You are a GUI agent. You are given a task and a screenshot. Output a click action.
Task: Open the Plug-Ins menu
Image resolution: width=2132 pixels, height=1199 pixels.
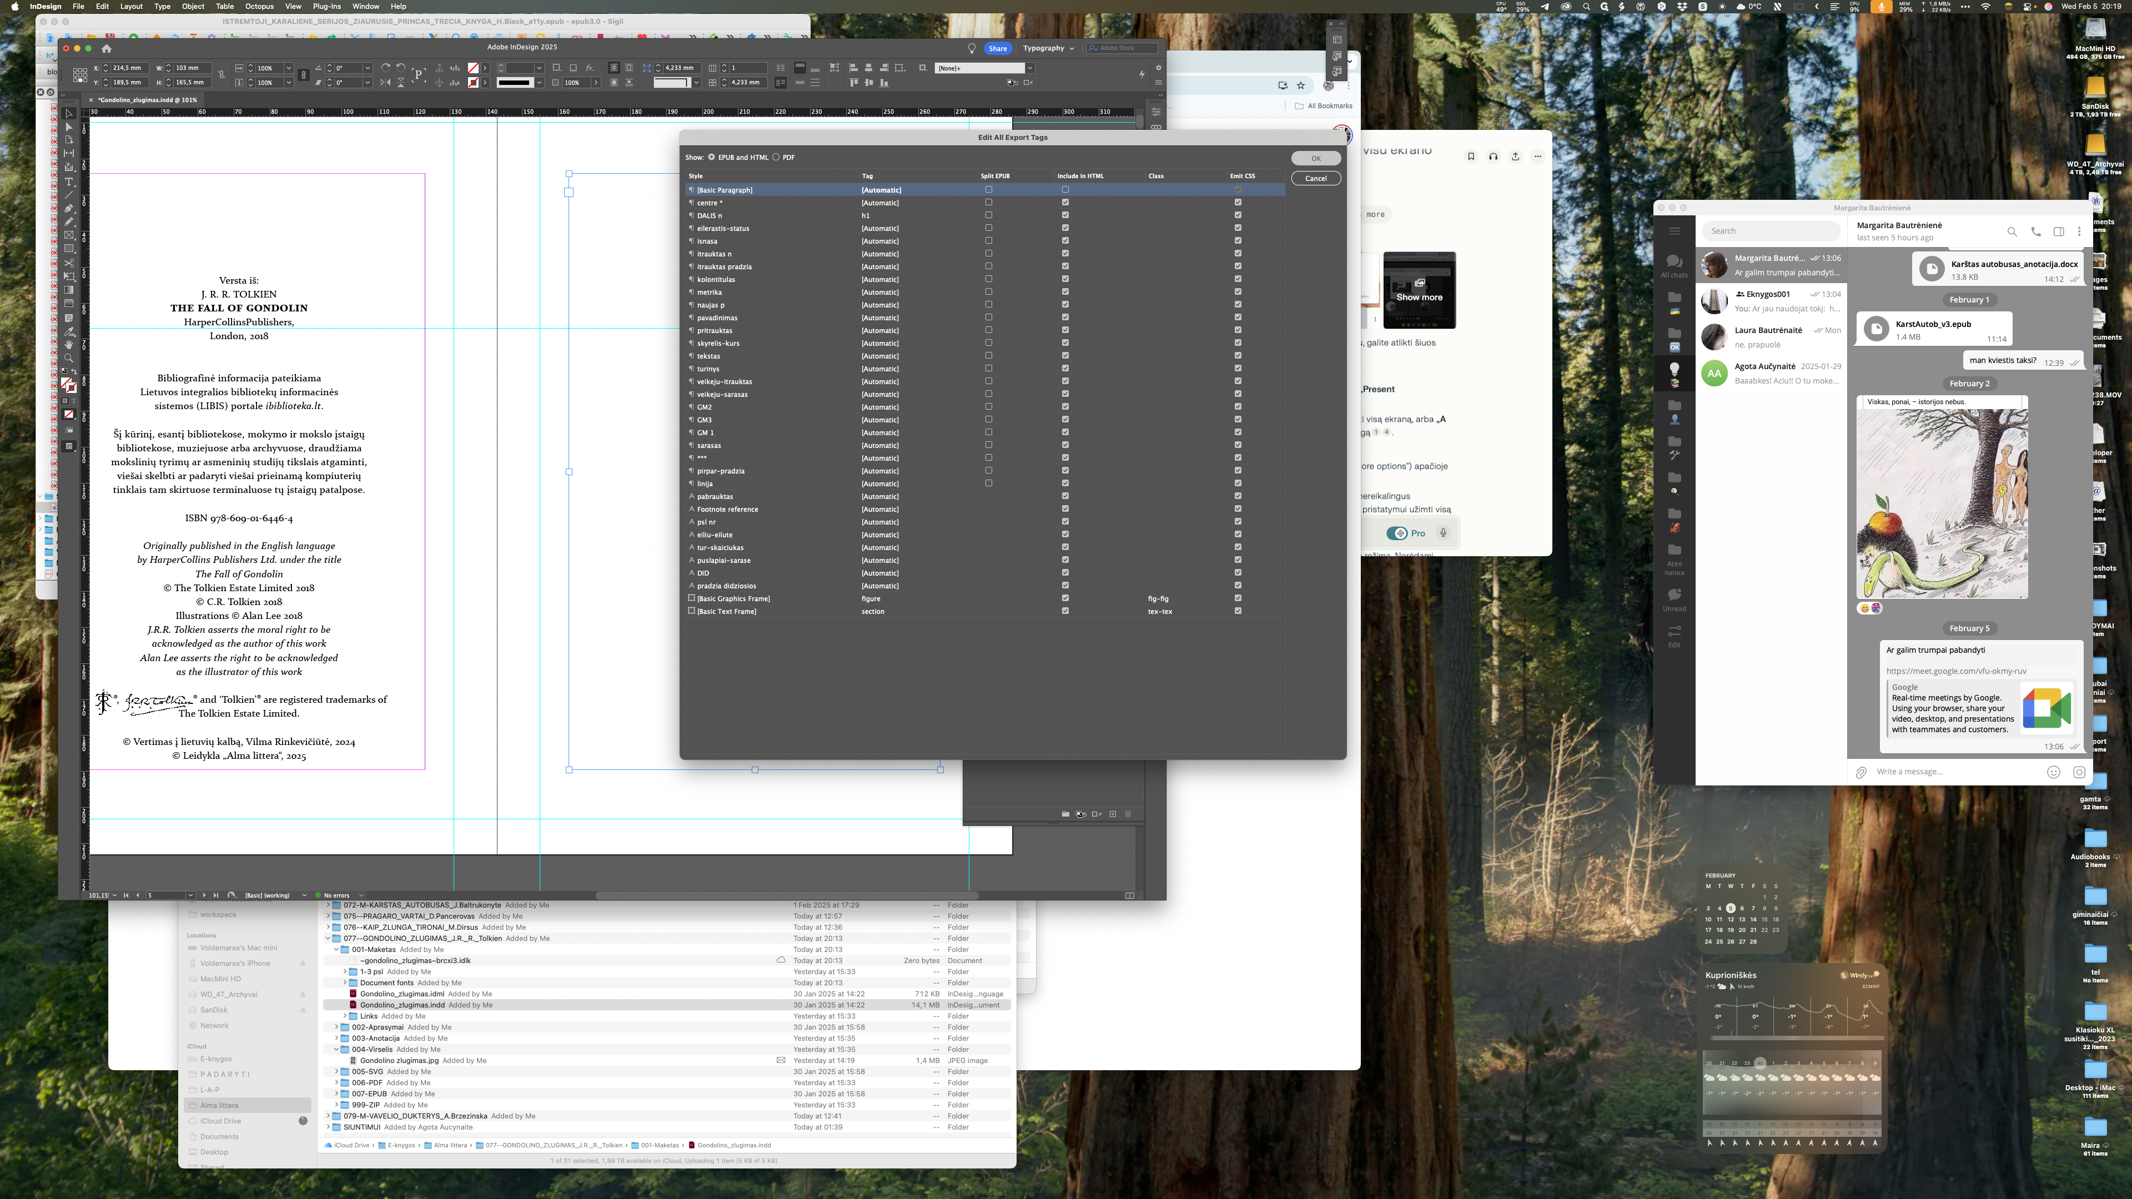click(x=326, y=6)
